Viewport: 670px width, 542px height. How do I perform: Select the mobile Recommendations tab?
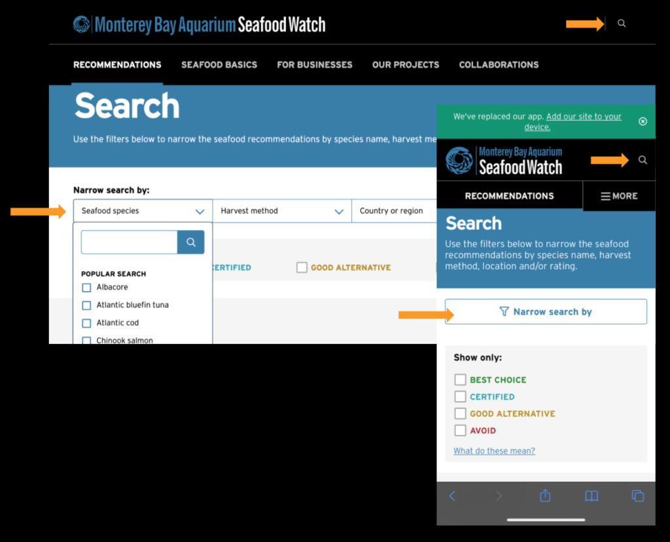tap(509, 196)
